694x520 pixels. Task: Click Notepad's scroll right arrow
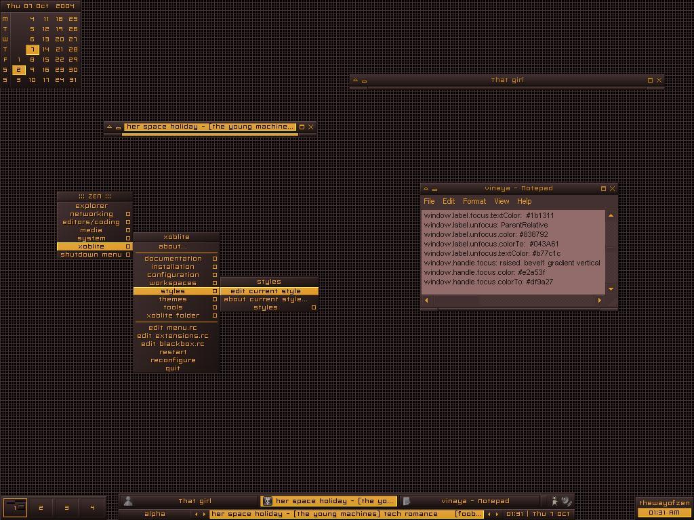pyautogui.click(x=600, y=300)
